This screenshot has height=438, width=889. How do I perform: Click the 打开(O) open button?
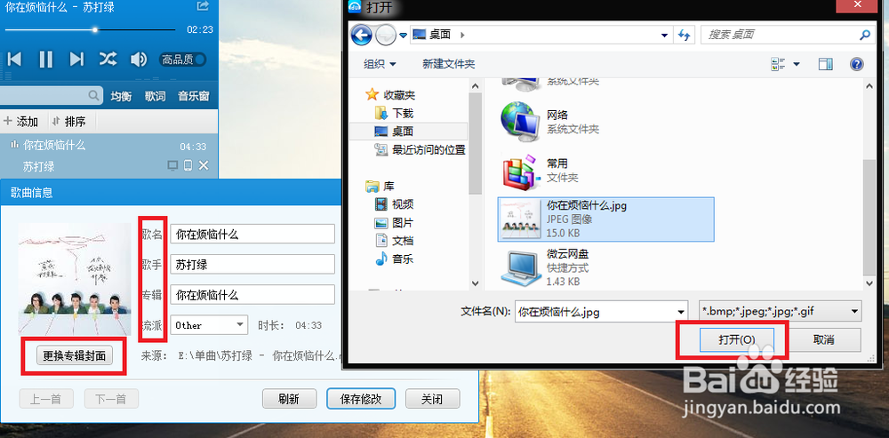tap(736, 339)
